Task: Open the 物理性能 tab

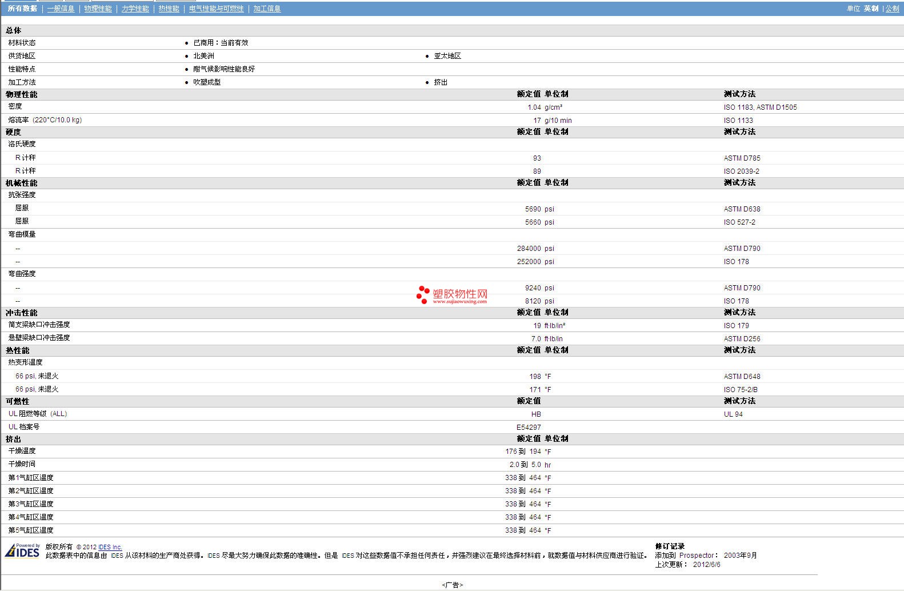Action: [98, 9]
